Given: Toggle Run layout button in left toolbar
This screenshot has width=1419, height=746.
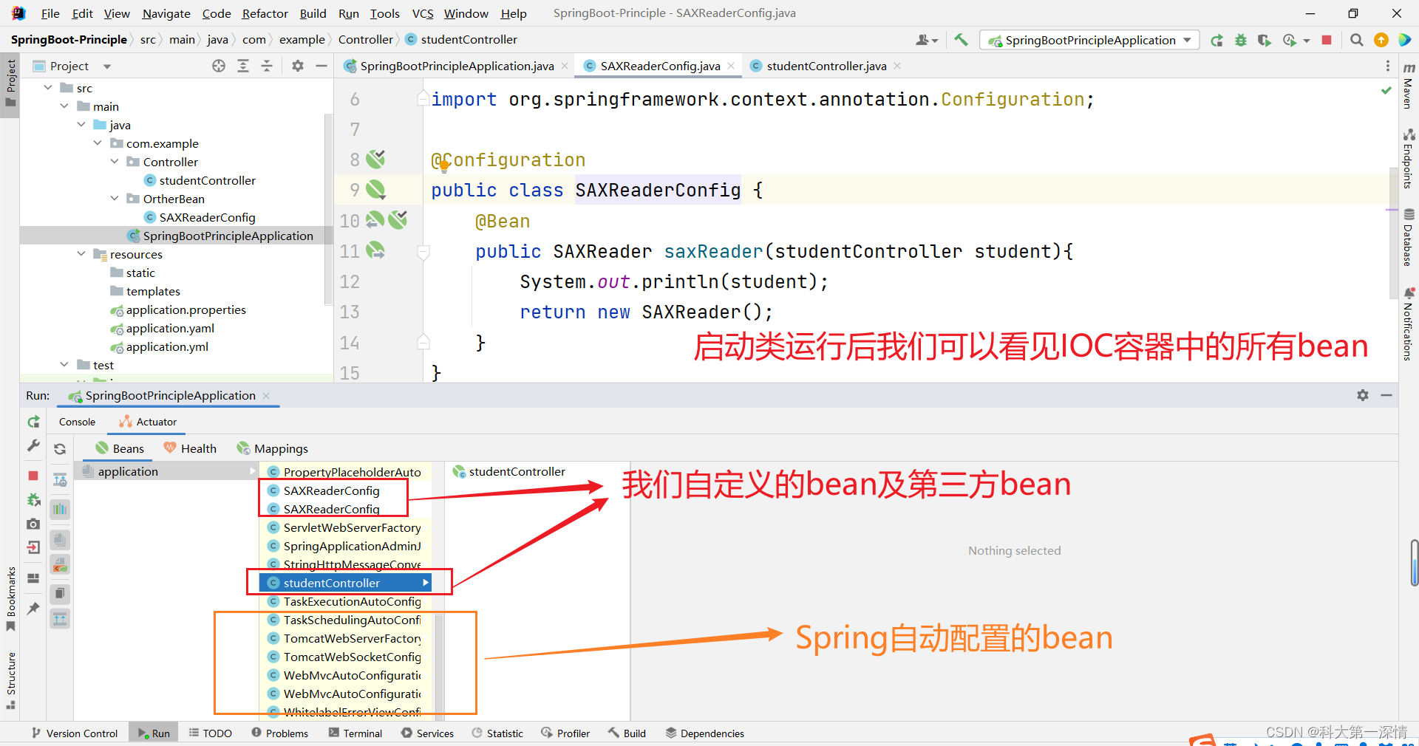Looking at the screenshot, I should pyautogui.click(x=33, y=578).
